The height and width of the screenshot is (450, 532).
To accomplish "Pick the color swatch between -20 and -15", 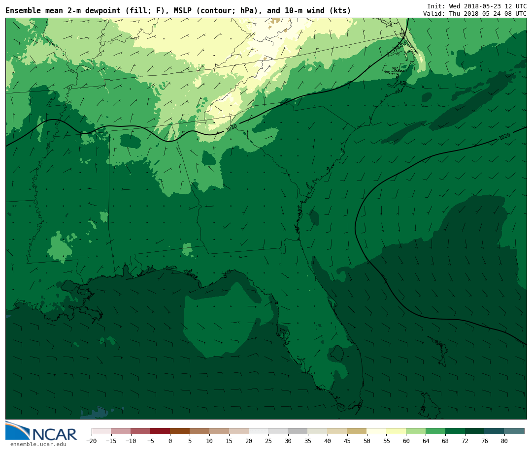I will [x=101, y=431].
